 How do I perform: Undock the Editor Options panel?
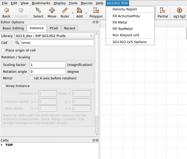pyautogui.click(x=94, y=22)
